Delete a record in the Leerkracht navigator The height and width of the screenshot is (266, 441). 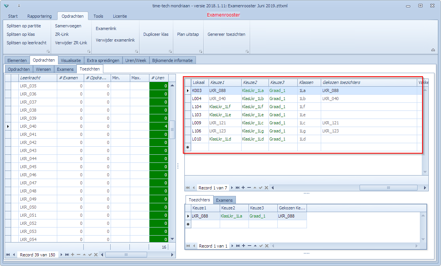78,255
